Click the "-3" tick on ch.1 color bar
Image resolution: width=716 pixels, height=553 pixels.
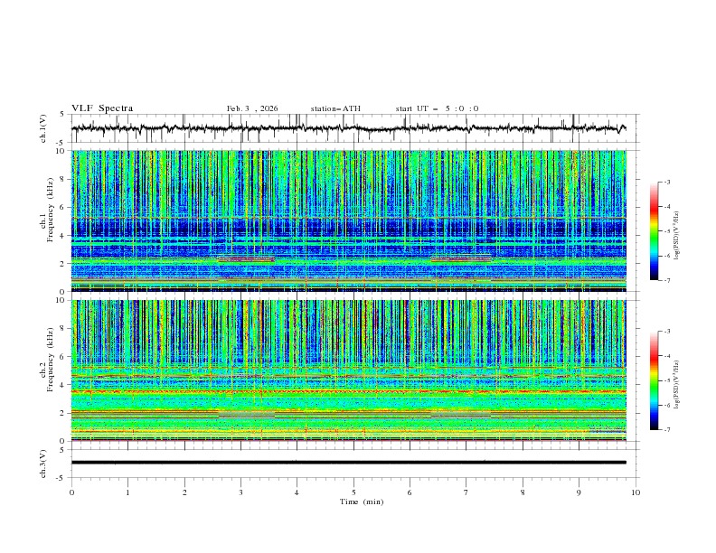pos(667,182)
